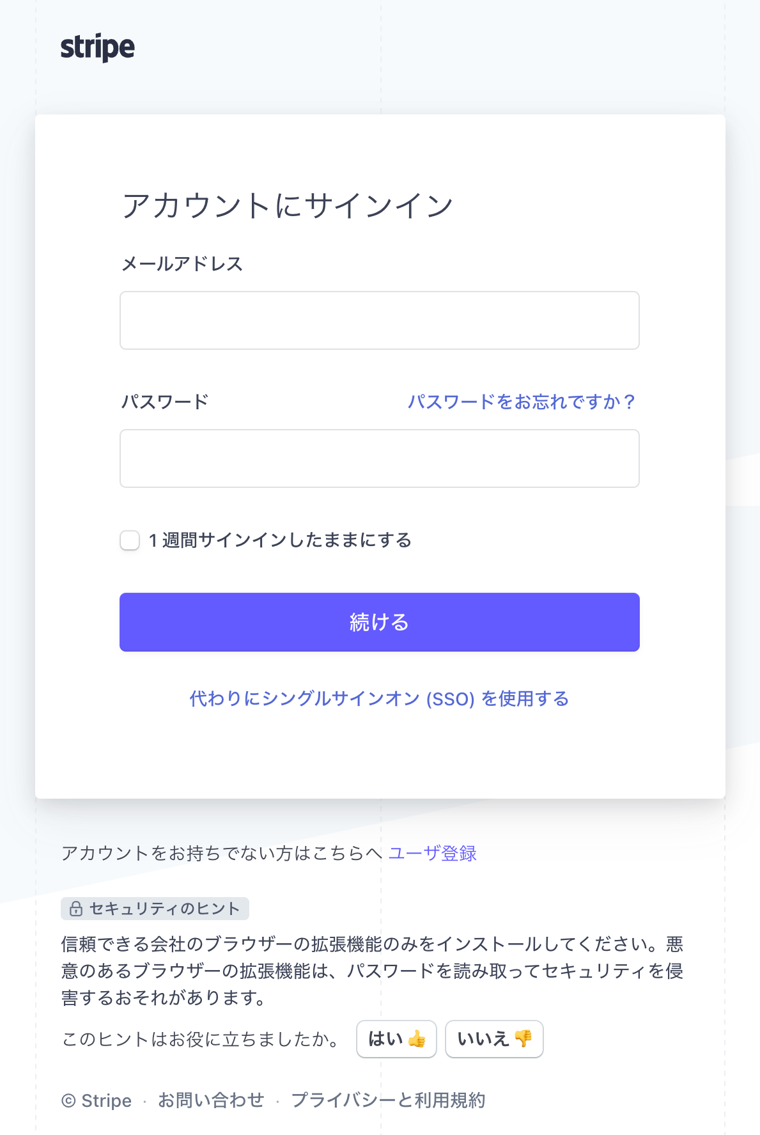Use the シングルサインオン (SSO) link

coord(379,699)
